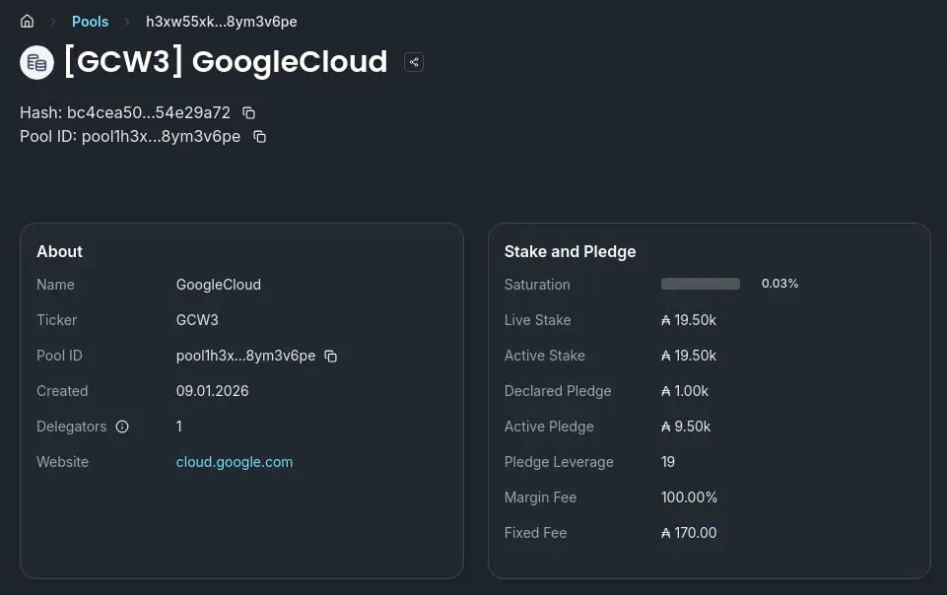Screen dimensions: 947x595
Task: Select the About card heading
Action: (60, 251)
